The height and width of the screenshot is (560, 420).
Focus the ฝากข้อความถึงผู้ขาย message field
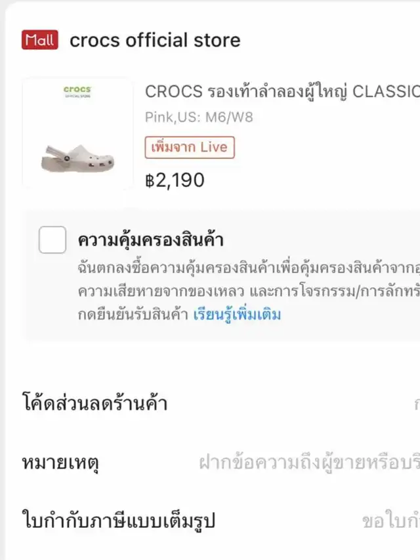coord(308,463)
